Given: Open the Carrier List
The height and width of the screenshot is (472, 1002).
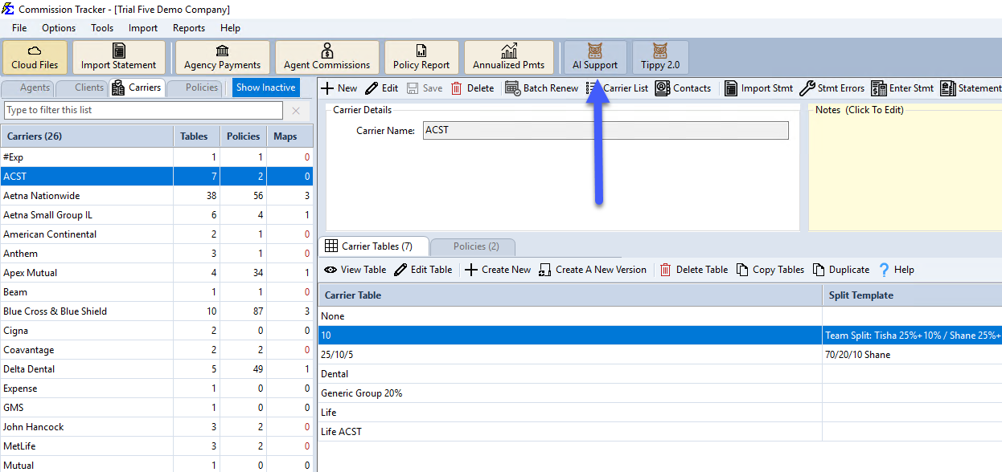Looking at the screenshot, I should pos(618,88).
